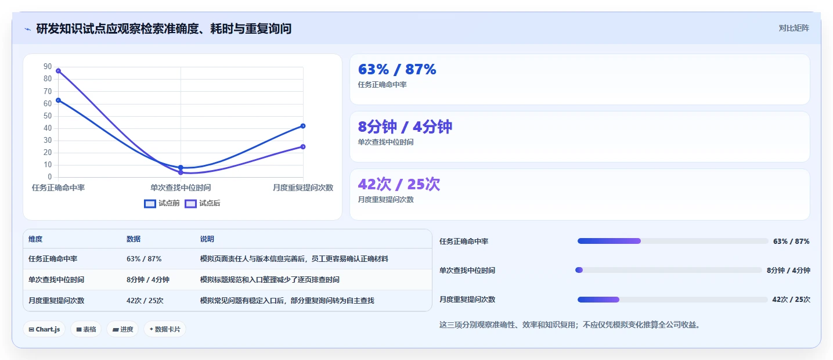Click the 对比矩阵 label in header

(x=794, y=28)
